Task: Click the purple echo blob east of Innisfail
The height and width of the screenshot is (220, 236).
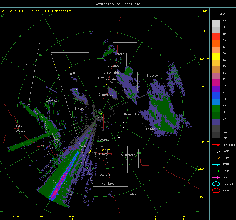Action: (112, 93)
